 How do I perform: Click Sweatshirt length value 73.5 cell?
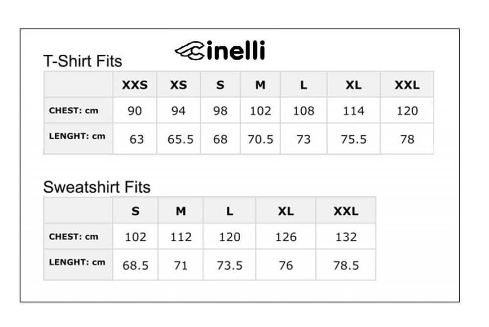tap(229, 265)
